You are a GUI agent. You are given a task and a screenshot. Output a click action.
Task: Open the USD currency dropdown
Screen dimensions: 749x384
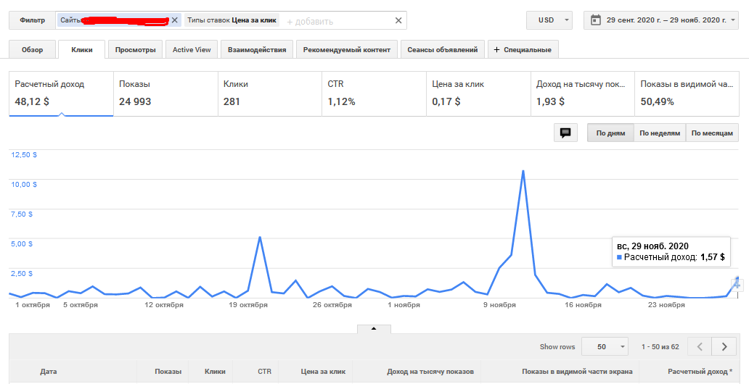[x=550, y=20]
